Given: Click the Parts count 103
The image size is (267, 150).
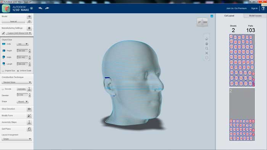Looking at the screenshot, I should coord(251,30).
